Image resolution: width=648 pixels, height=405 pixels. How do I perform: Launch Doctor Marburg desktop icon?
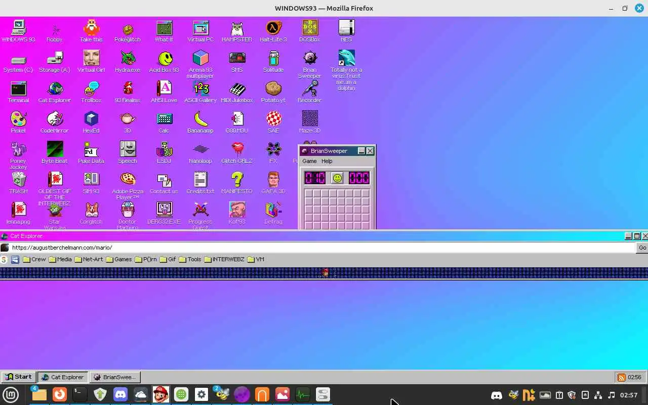[x=128, y=216]
